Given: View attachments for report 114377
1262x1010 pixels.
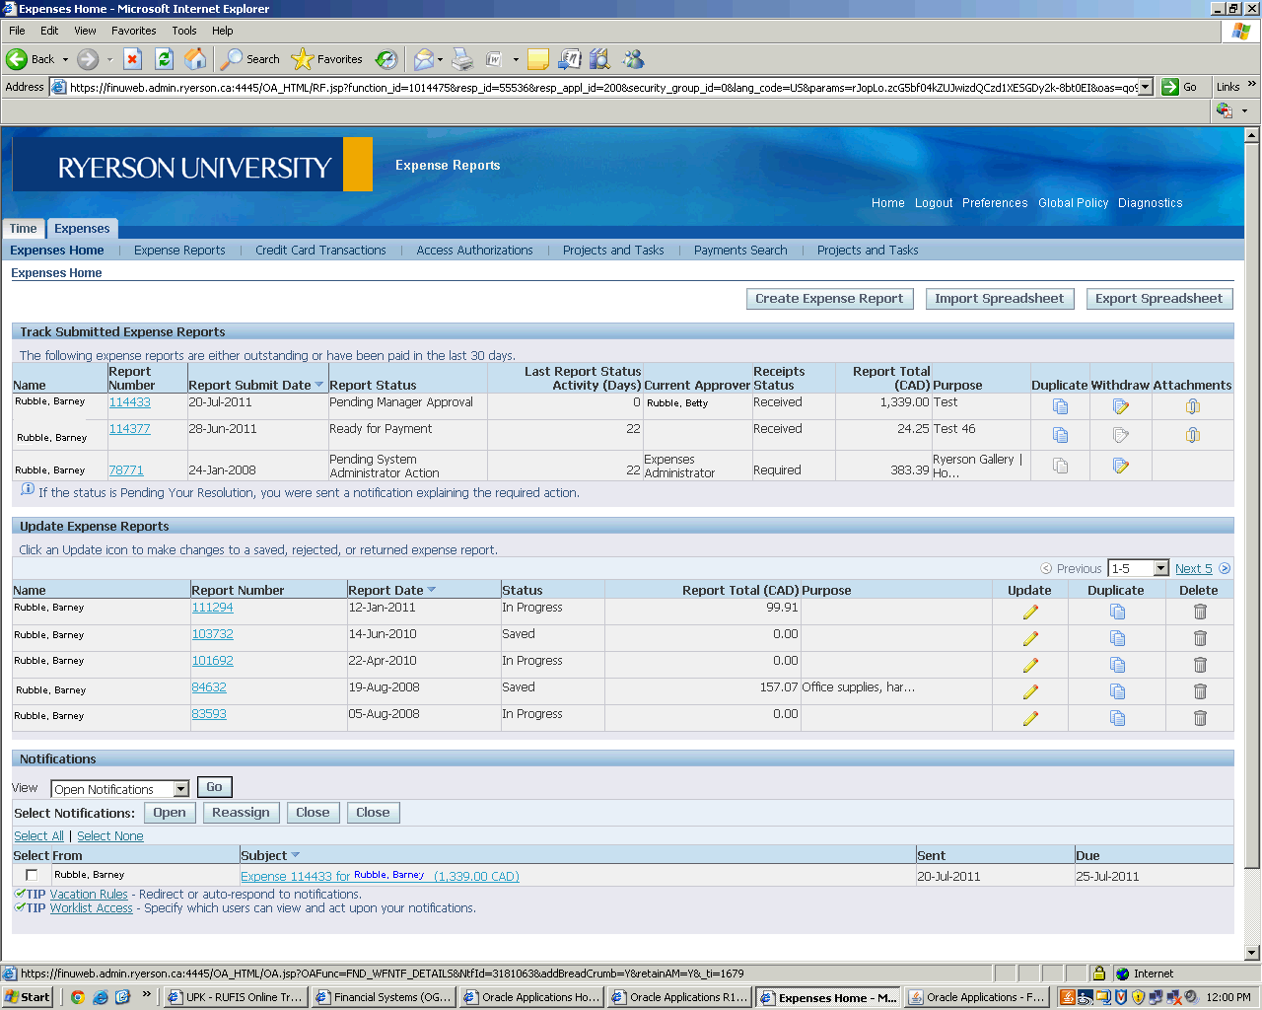Looking at the screenshot, I should point(1192,435).
